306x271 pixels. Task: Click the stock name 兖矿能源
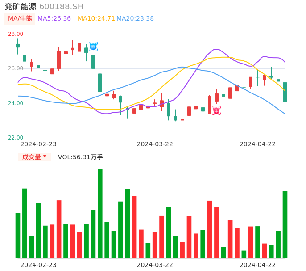coord(21,6)
